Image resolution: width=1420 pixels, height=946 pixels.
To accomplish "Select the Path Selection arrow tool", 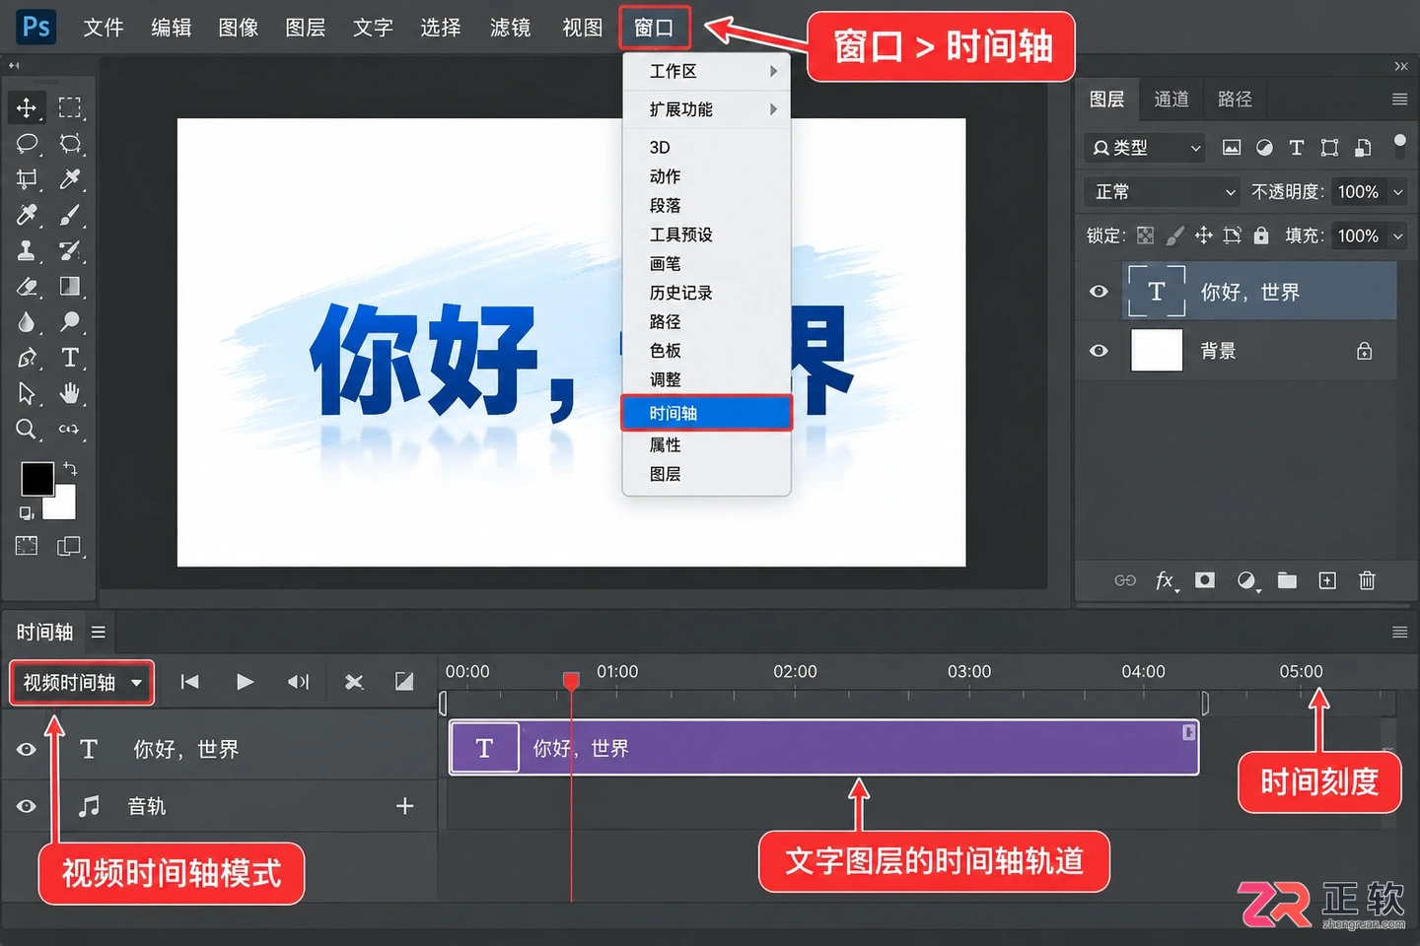I will point(27,393).
